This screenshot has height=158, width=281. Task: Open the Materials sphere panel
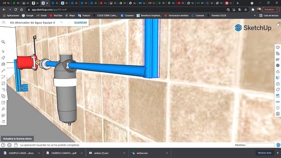tap(278, 65)
